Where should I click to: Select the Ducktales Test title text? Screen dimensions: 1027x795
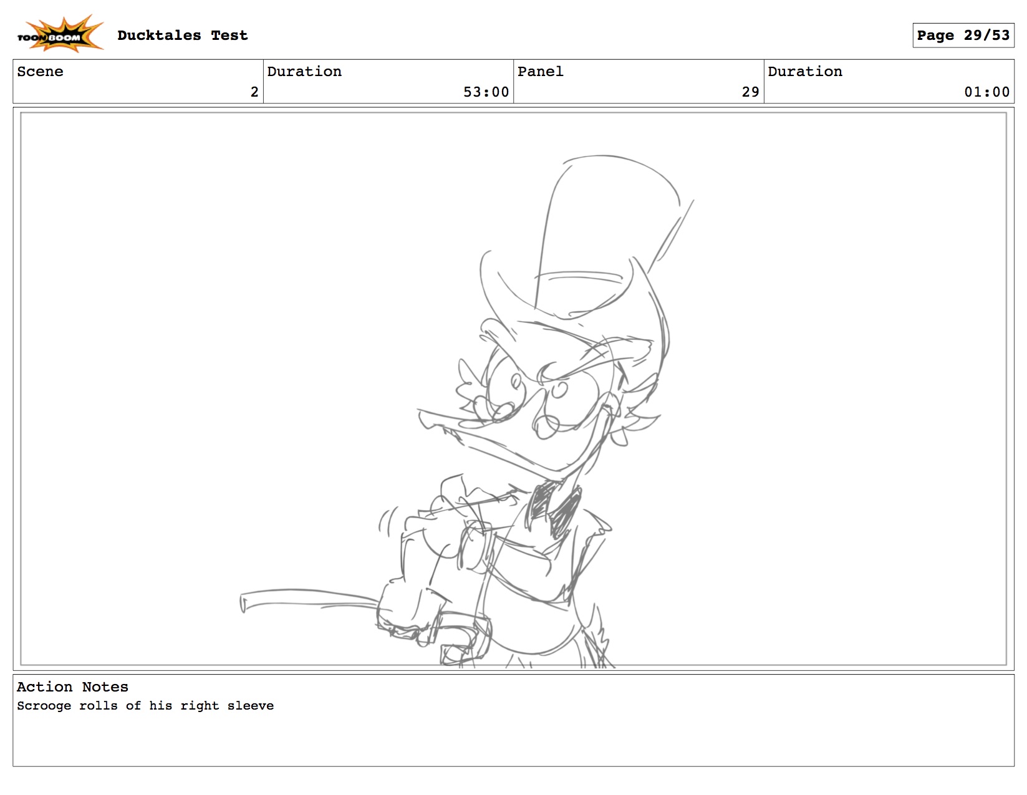click(x=182, y=36)
